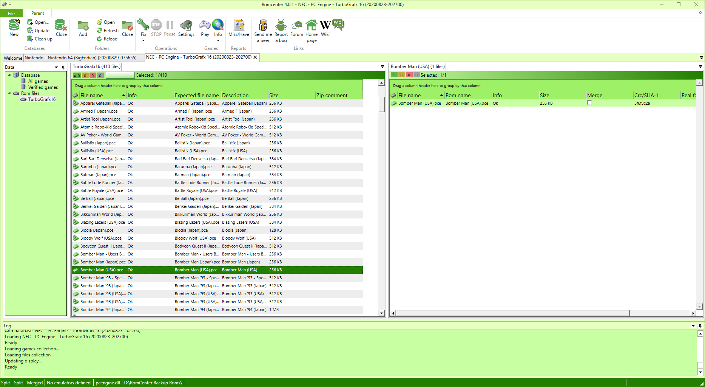This screenshot has width=705, height=387.
Task: Sort by Crc/SHA-1 column
Action: coord(657,95)
